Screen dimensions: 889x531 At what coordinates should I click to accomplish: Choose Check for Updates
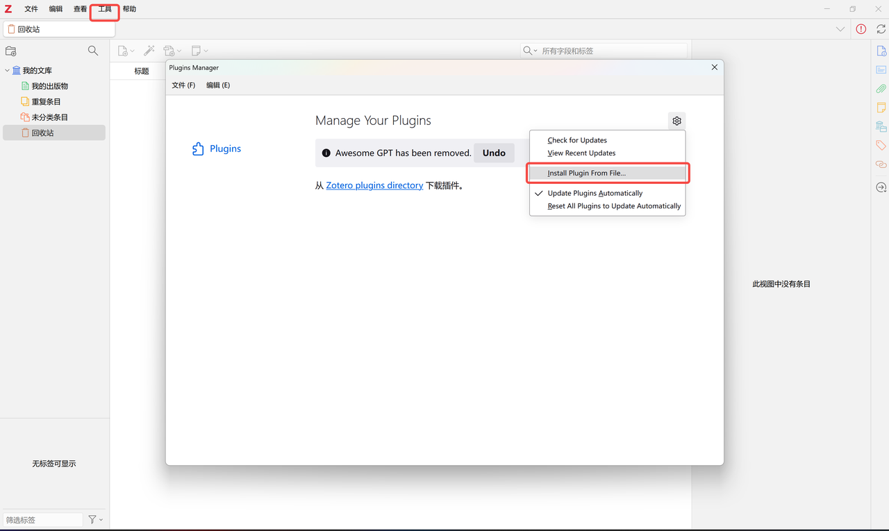point(607,140)
